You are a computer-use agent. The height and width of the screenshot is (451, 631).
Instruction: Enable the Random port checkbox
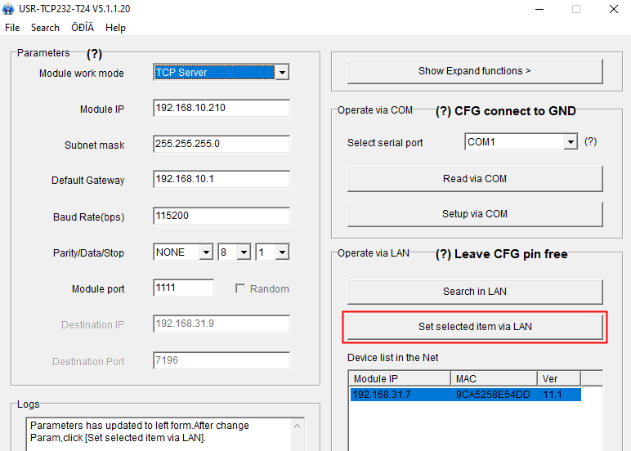240,288
